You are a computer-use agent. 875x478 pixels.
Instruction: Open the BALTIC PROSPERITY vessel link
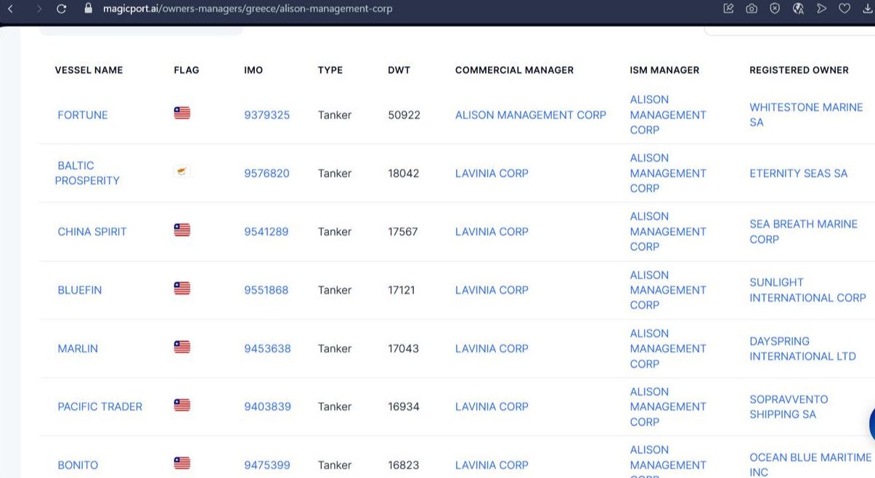pos(87,173)
